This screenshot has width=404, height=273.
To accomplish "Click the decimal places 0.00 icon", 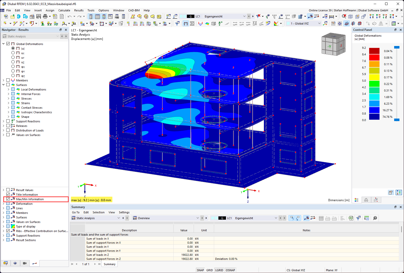I will click(x=367, y=218).
